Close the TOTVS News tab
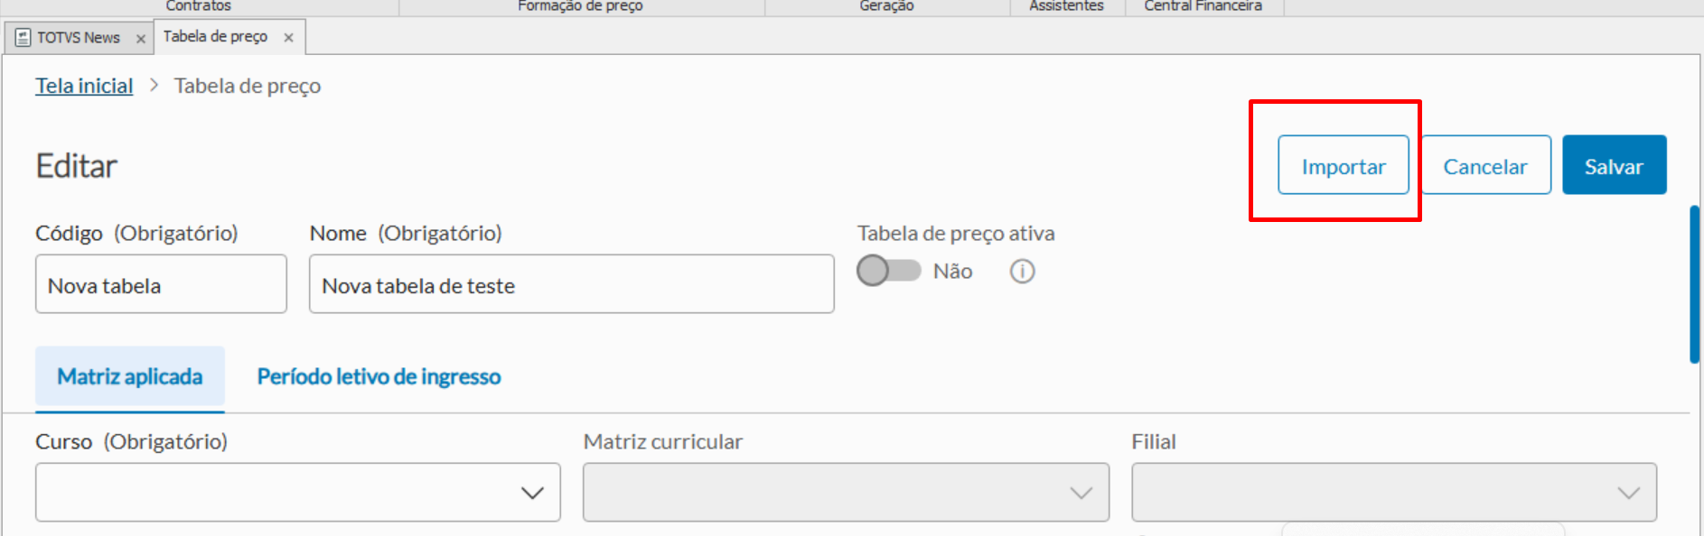The image size is (1704, 536). [141, 39]
